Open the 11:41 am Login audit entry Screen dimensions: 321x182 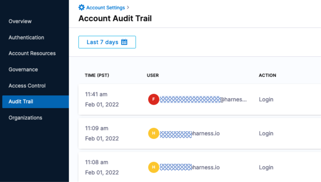coord(266,99)
